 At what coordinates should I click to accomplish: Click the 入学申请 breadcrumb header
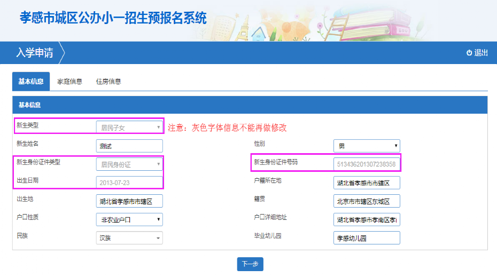(x=35, y=53)
